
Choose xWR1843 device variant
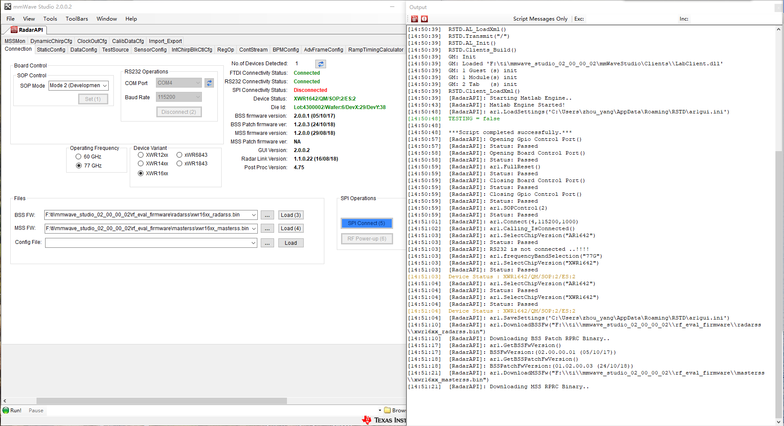[192, 164]
